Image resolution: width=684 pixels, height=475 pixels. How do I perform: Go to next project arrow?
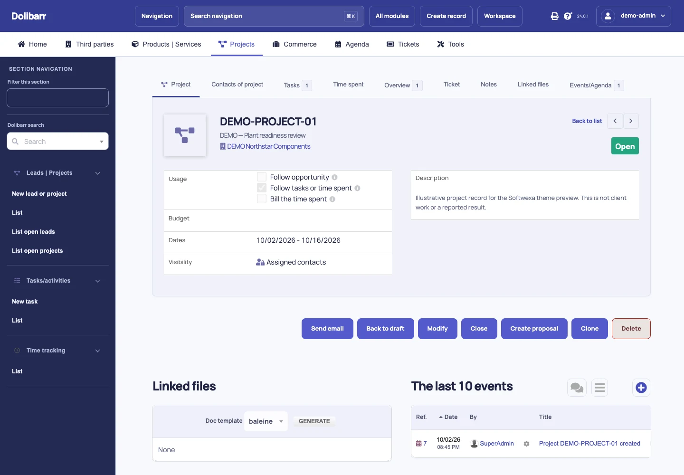pyautogui.click(x=631, y=121)
